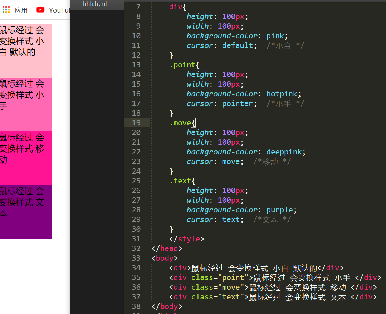The height and width of the screenshot is (314, 386).
Task: Click the closing </head> tag
Action: pos(167,248)
